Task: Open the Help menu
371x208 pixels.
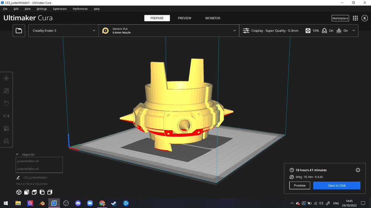Action: [x=97, y=9]
